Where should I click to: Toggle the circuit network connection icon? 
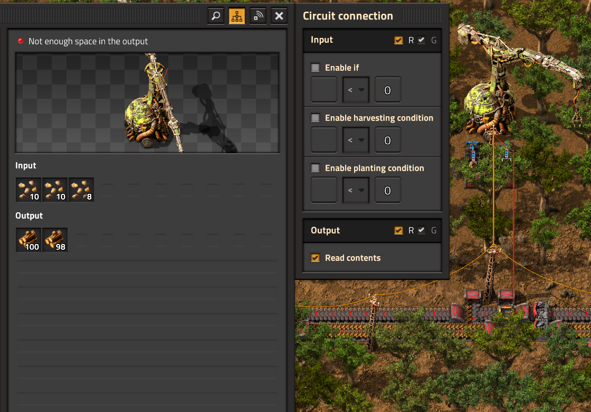(x=237, y=16)
